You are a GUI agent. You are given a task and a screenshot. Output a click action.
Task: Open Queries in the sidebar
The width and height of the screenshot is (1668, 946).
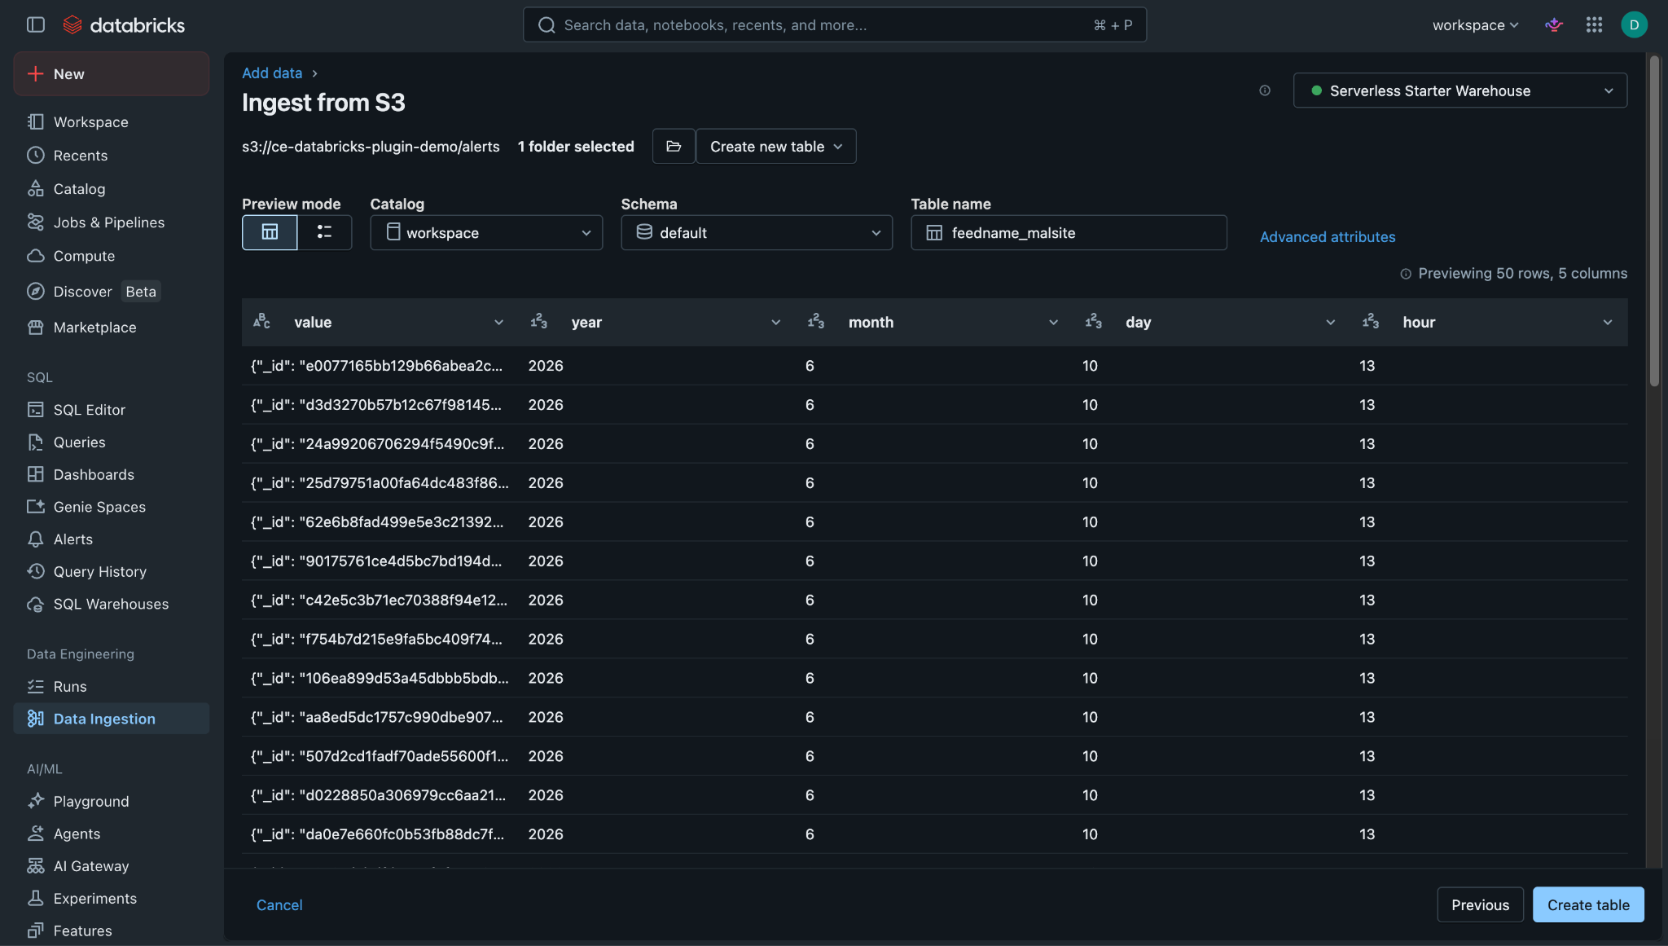pos(112,442)
